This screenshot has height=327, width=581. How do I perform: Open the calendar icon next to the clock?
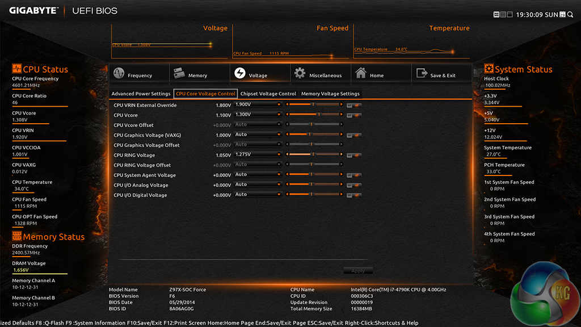click(562, 14)
